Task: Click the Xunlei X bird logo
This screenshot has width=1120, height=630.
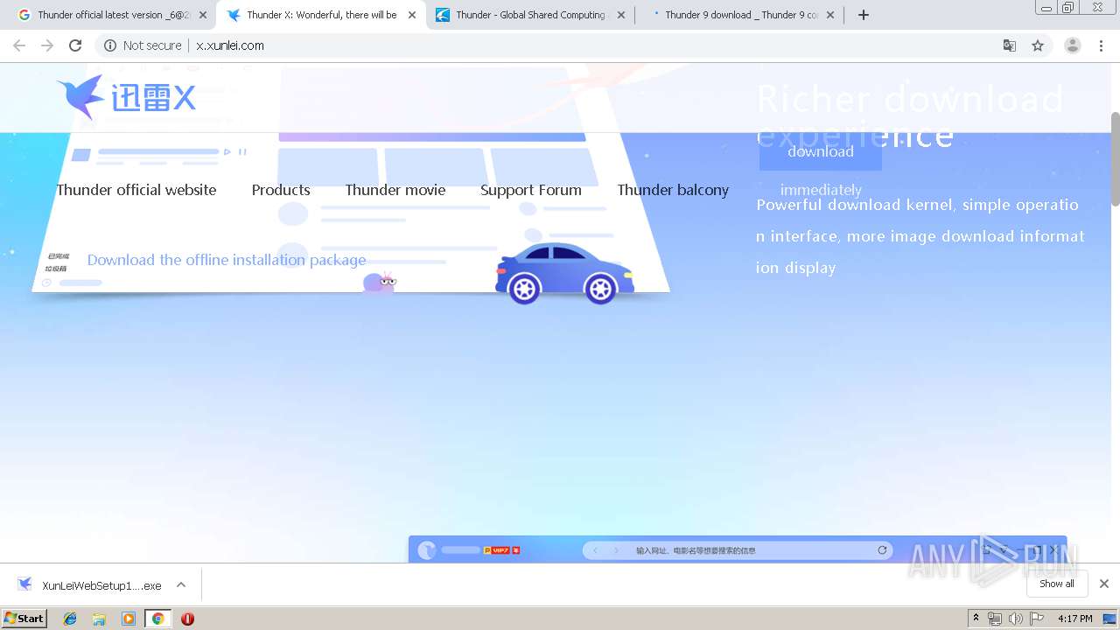Action: coord(126,97)
